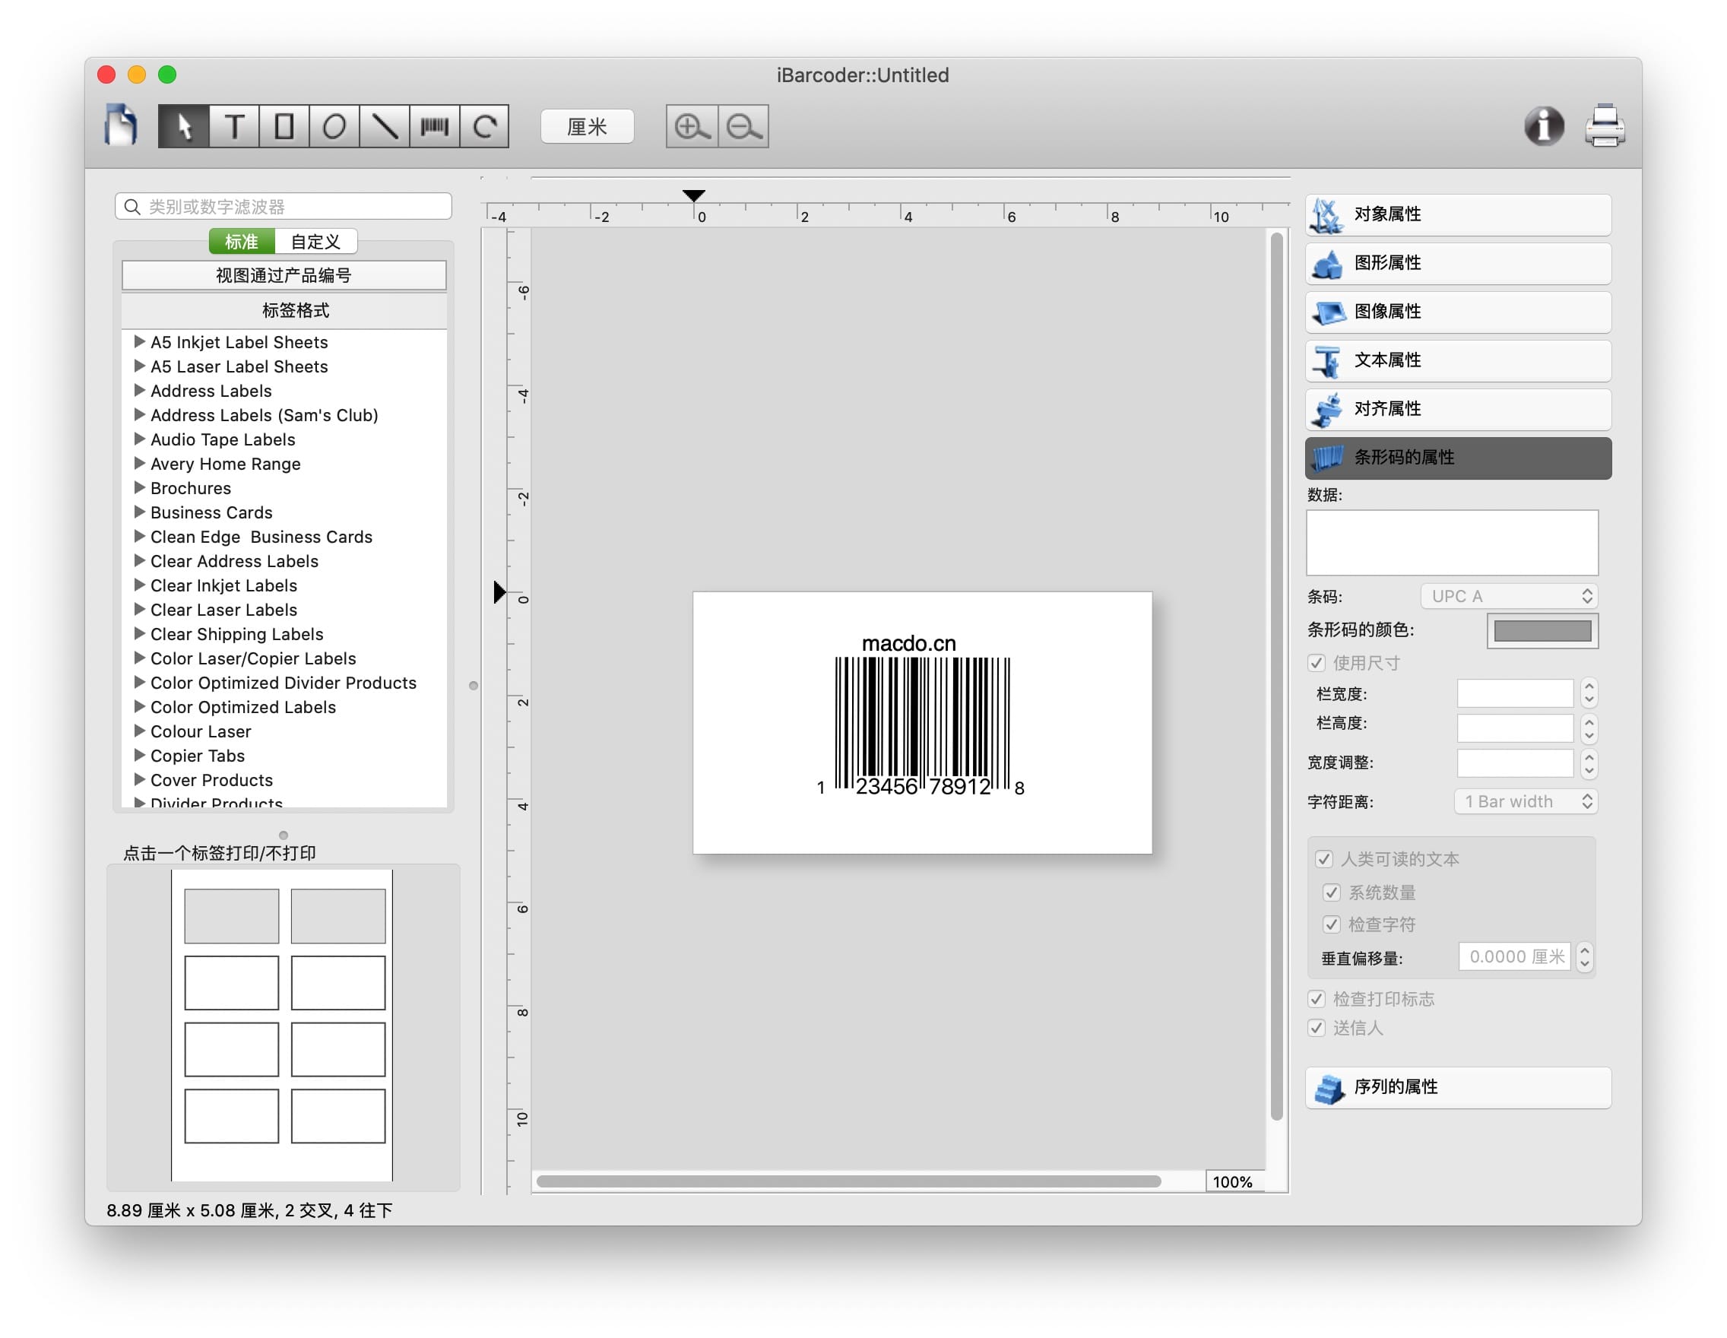Image resolution: width=1727 pixels, height=1338 pixels.
Task: Click the 栏宽度 input field
Action: coord(1515,693)
